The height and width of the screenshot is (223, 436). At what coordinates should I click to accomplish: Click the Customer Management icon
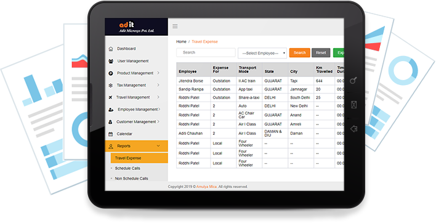point(110,122)
